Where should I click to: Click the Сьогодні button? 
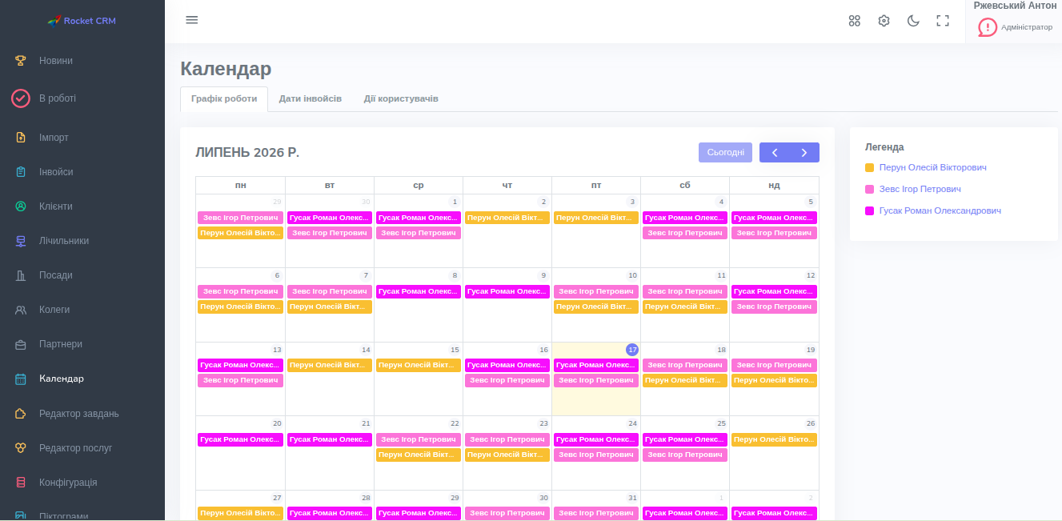tap(725, 153)
